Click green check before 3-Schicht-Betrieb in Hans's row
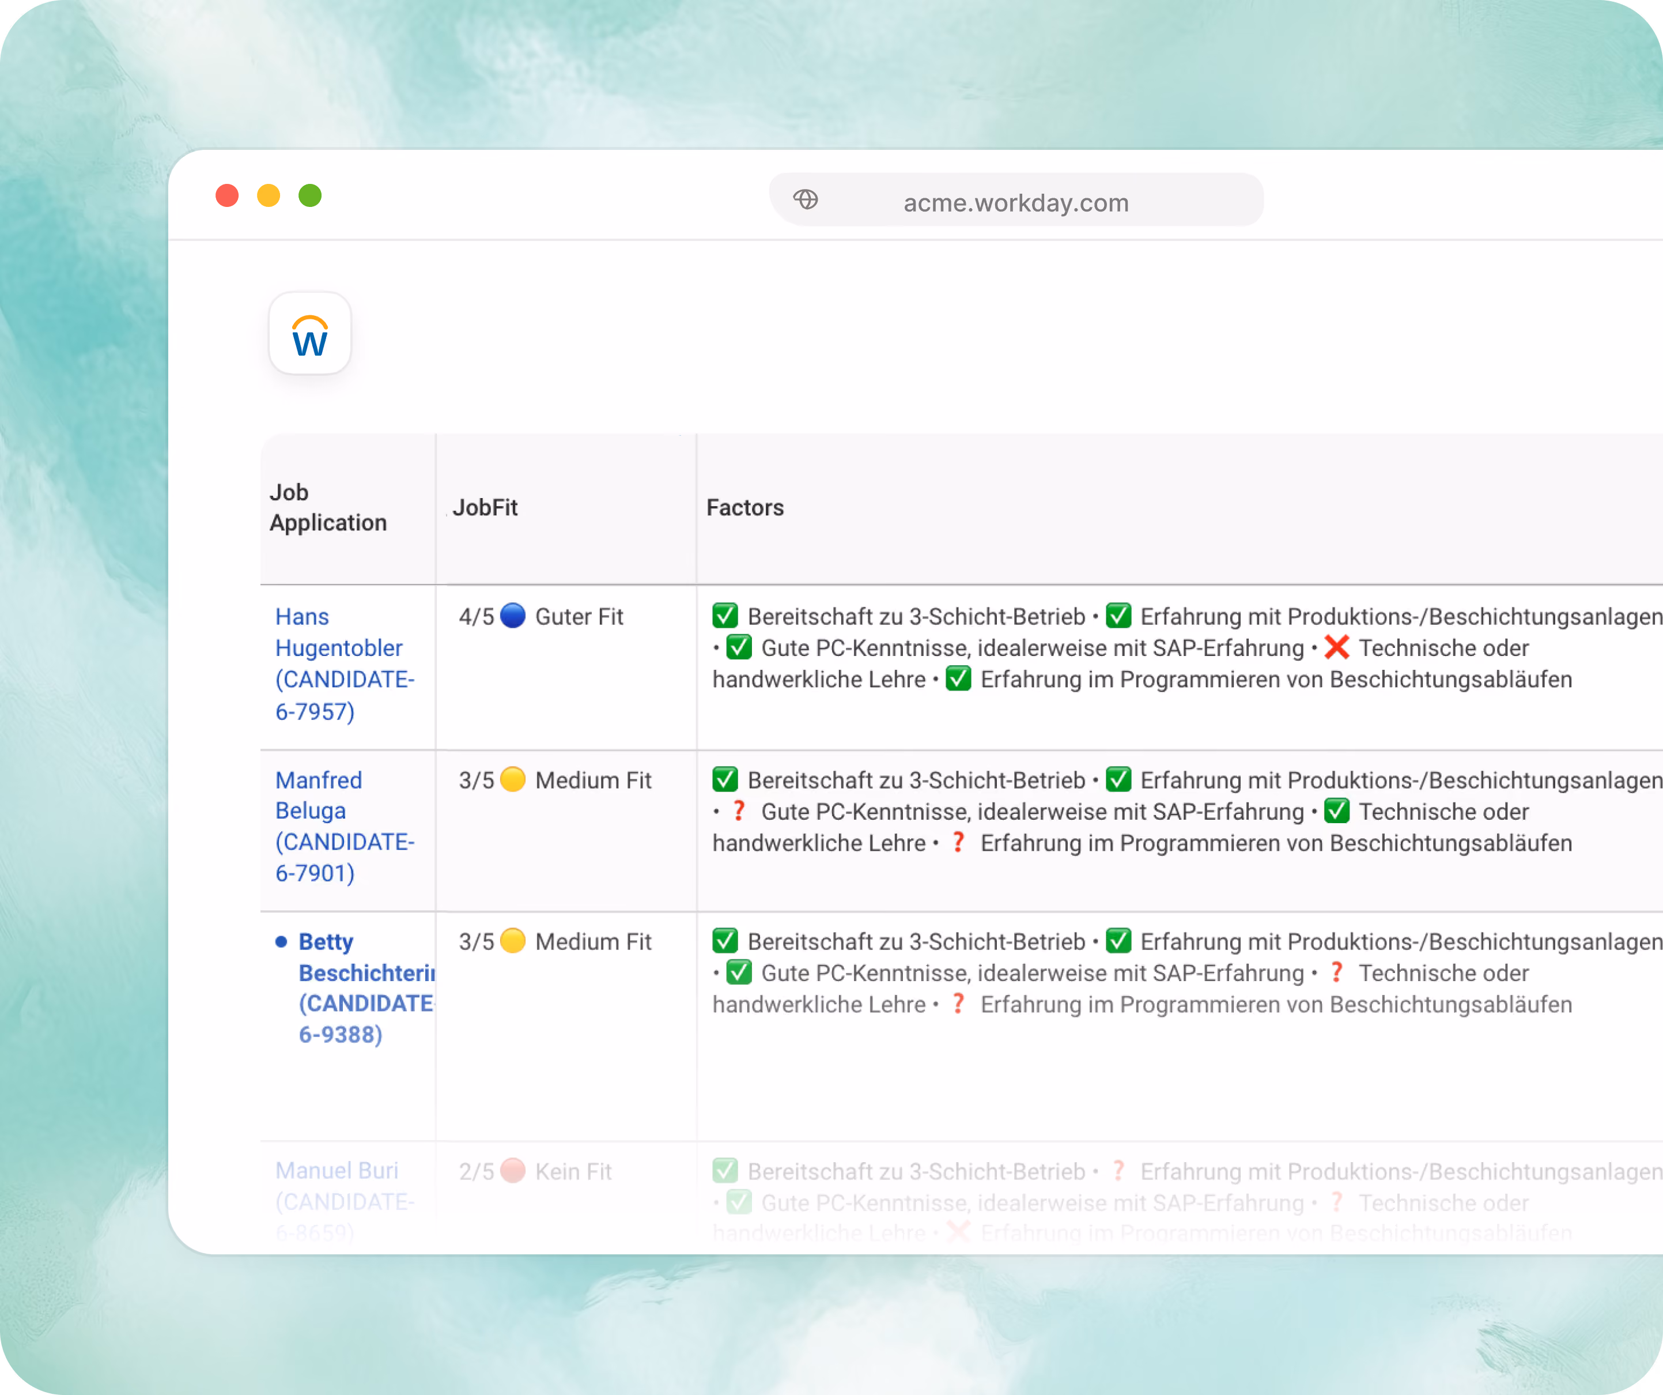This screenshot has height=1395, width=1663. coord(724,616)
